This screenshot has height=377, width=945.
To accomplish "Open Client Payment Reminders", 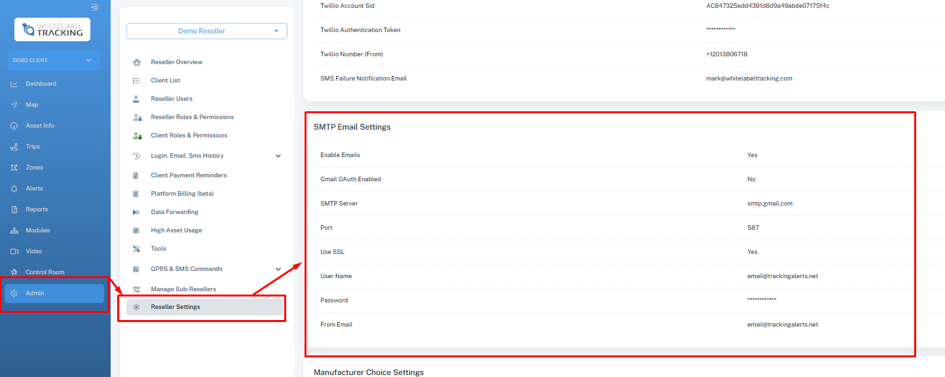I will pos(189,175).
